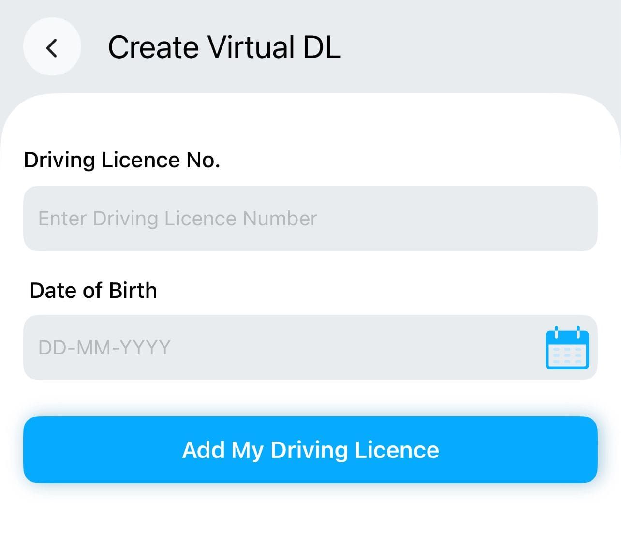The width and height of the screenshot is (621, 546).
Task: Click the blue calendar icon
Action: [567, 348]
